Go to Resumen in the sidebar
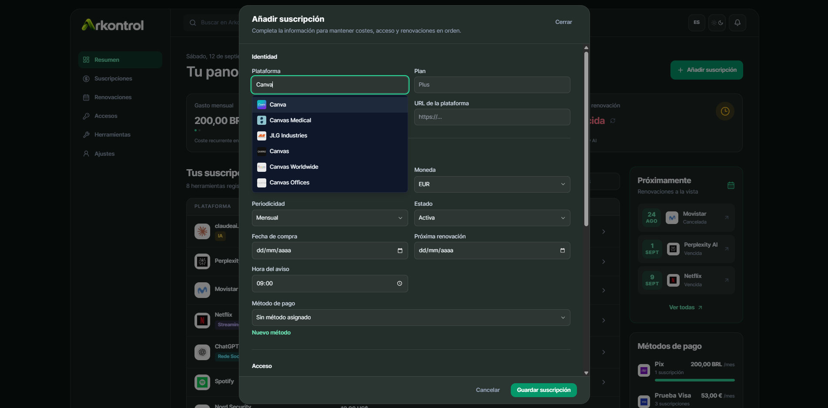 [120, 60]
